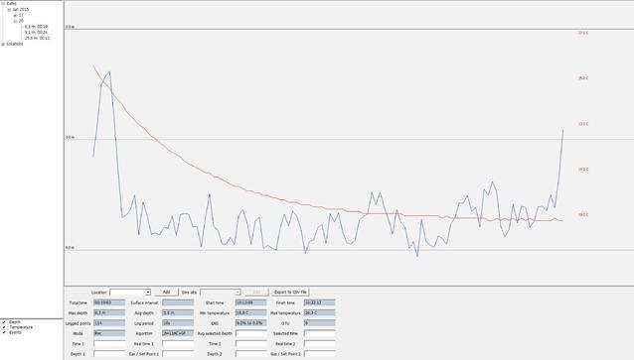Open the Dive site dropdown
This screenshot has width=634, height=360.
point(221,293)
